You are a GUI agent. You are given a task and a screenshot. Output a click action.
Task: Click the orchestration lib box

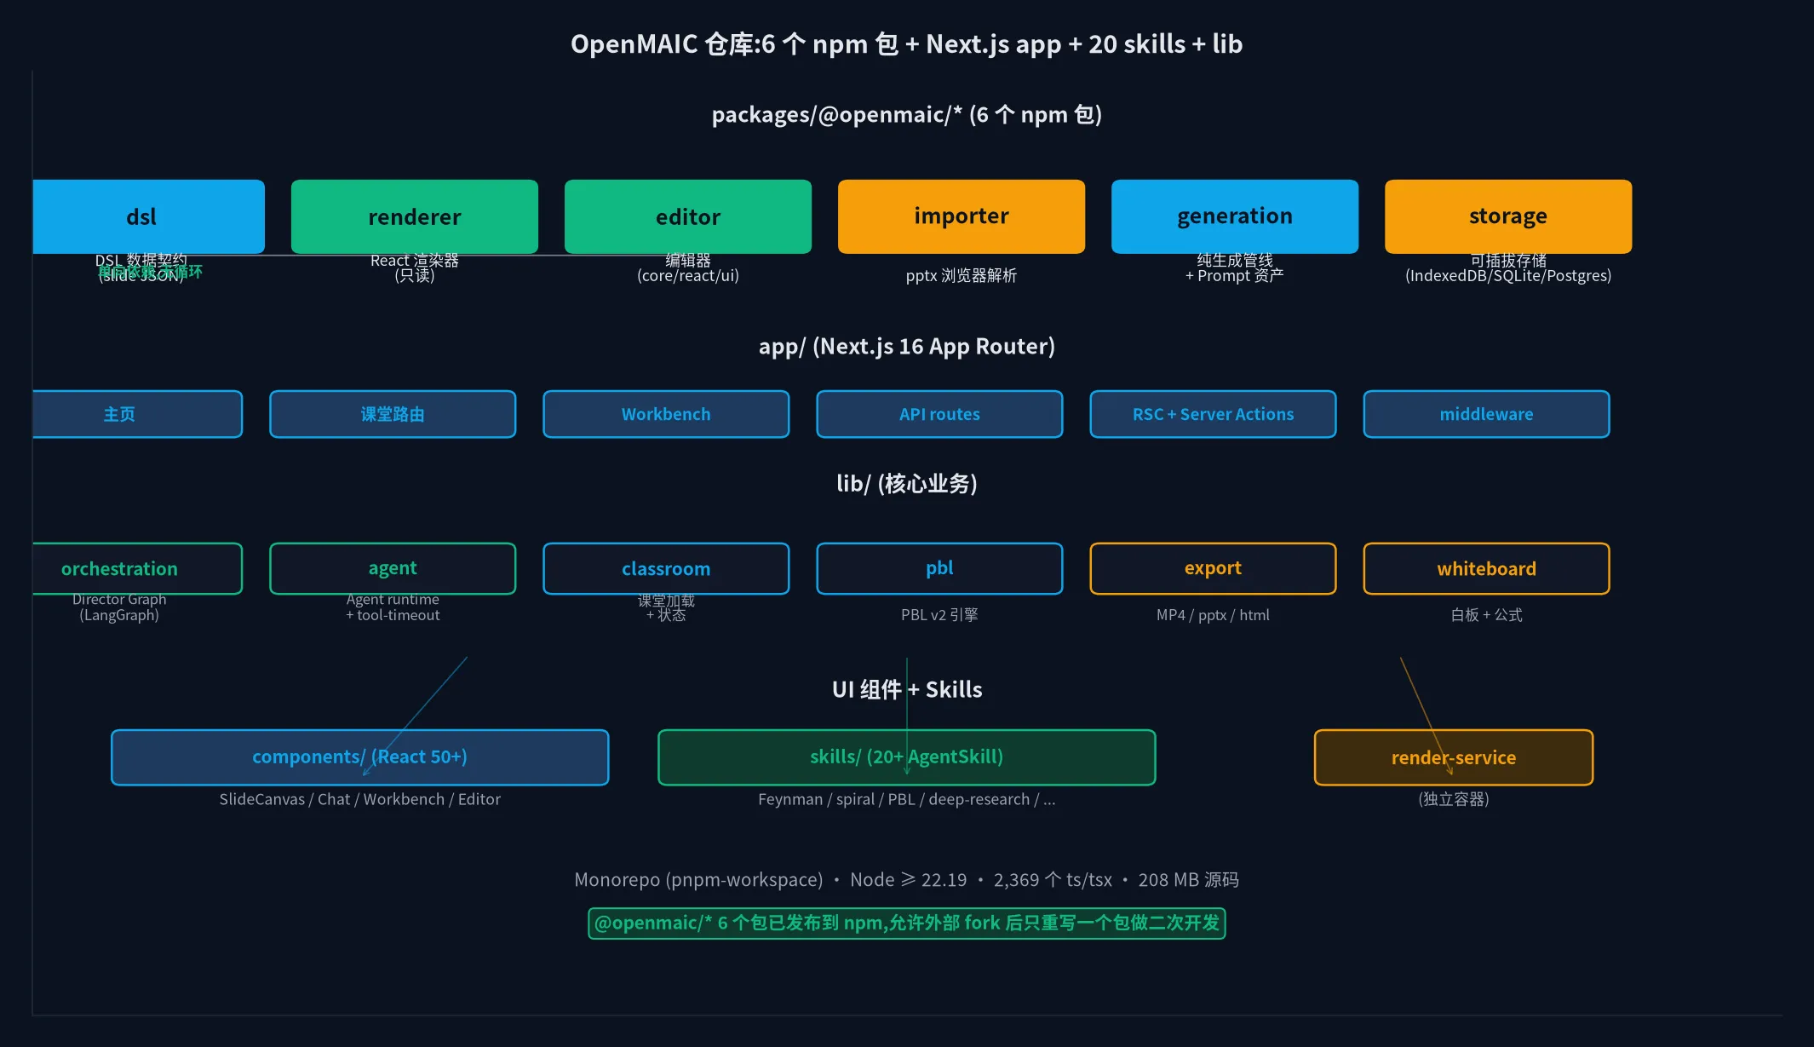coord(137,568)
